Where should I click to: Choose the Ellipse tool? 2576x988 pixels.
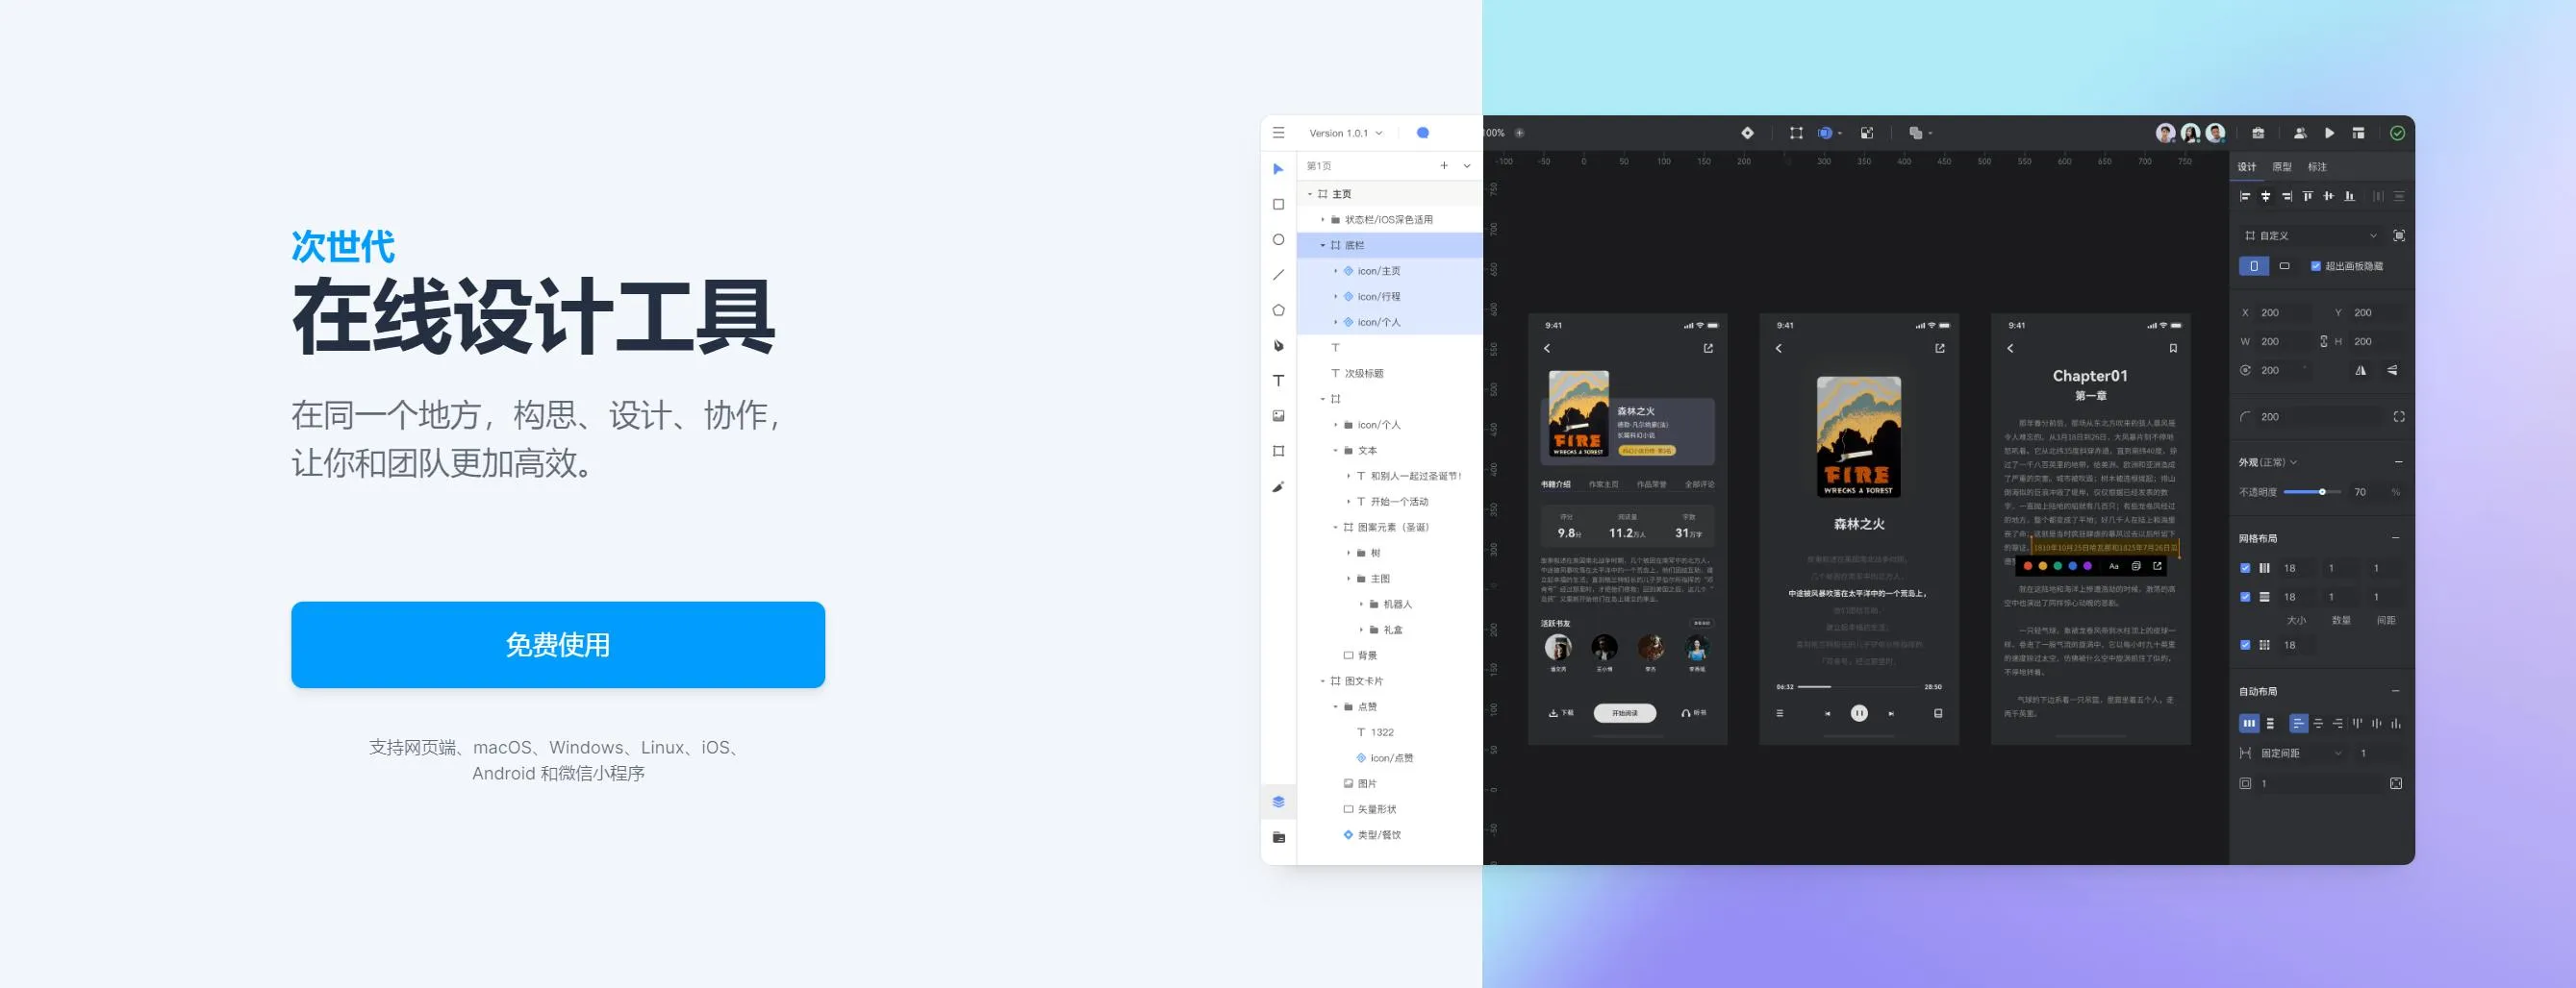click(1278, 239)
